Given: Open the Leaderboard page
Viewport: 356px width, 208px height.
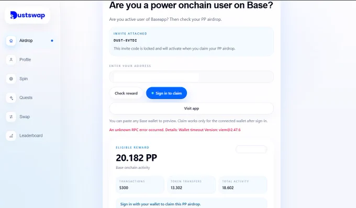Looking at the screenshot, I should (31, 135).
